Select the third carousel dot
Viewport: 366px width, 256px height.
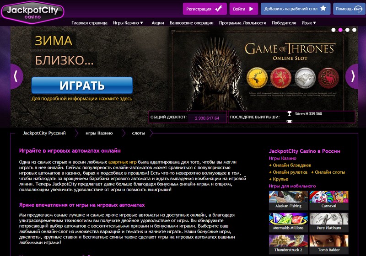coord(347,30)
